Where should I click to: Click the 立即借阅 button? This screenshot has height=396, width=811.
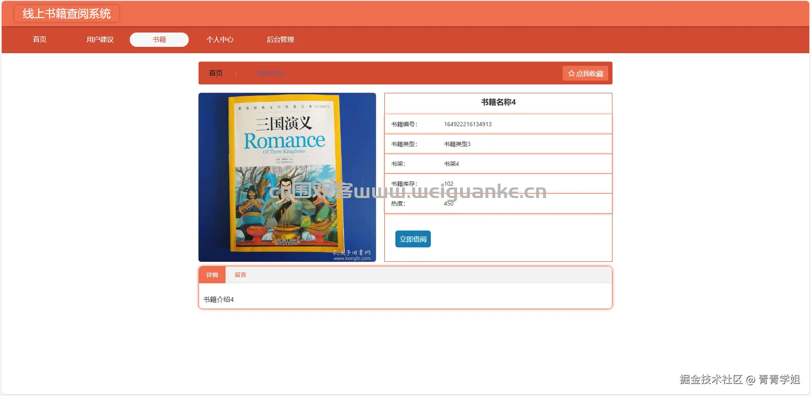[413, 239]
